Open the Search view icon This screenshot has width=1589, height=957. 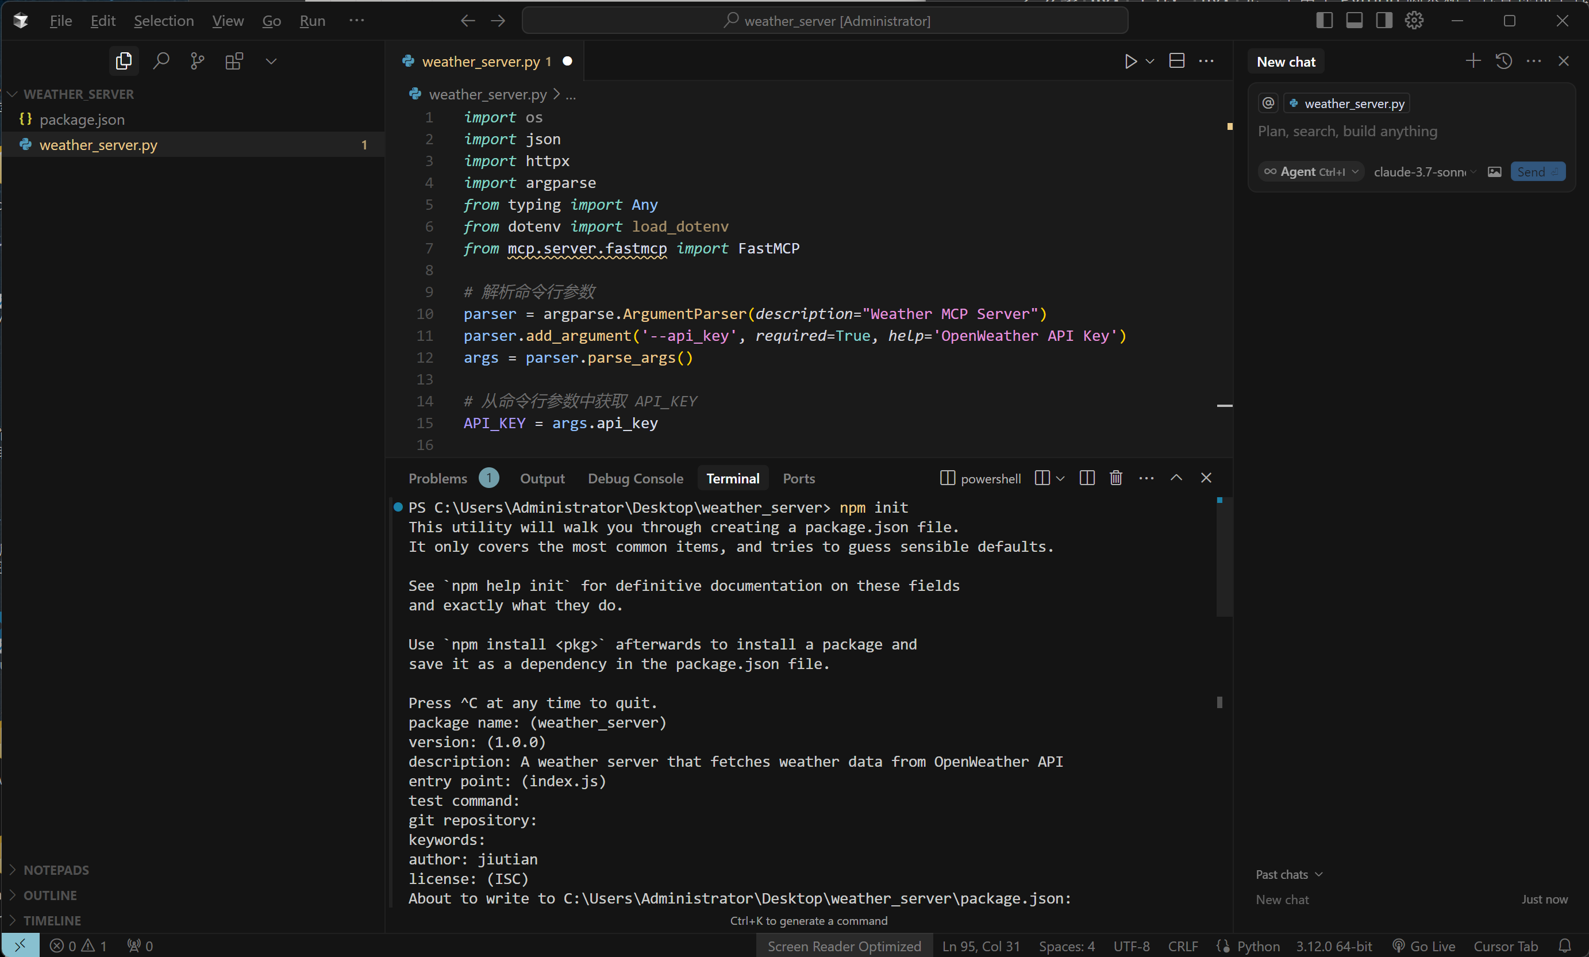[161, 62]
